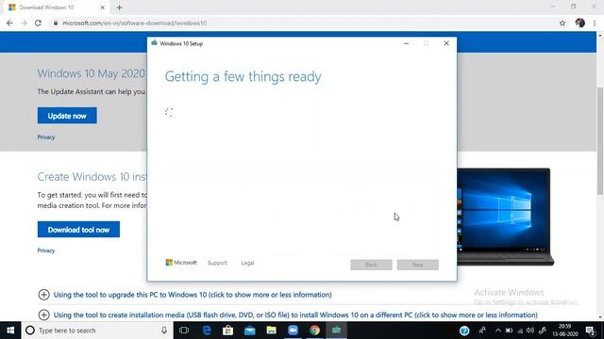Open Zoom app from taskbar

pos(293,331)
